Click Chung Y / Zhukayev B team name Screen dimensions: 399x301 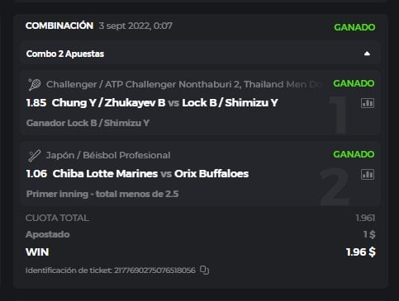tap(108, 103)
